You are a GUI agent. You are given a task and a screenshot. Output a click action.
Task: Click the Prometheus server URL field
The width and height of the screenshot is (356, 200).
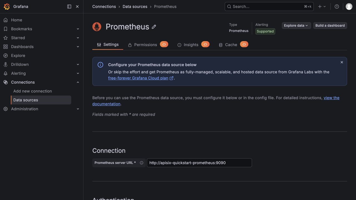[x=199, y=163]
